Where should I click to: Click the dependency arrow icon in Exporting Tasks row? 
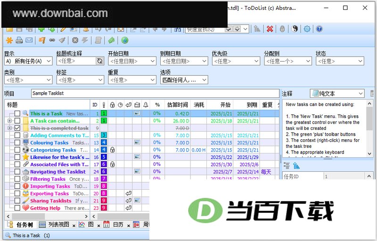[128, 193]
